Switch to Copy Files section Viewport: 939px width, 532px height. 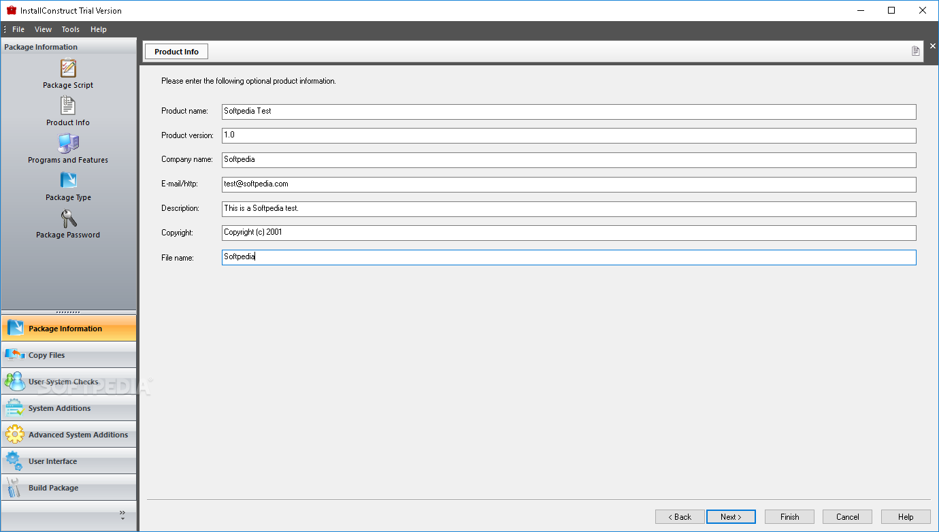point(69,355)
